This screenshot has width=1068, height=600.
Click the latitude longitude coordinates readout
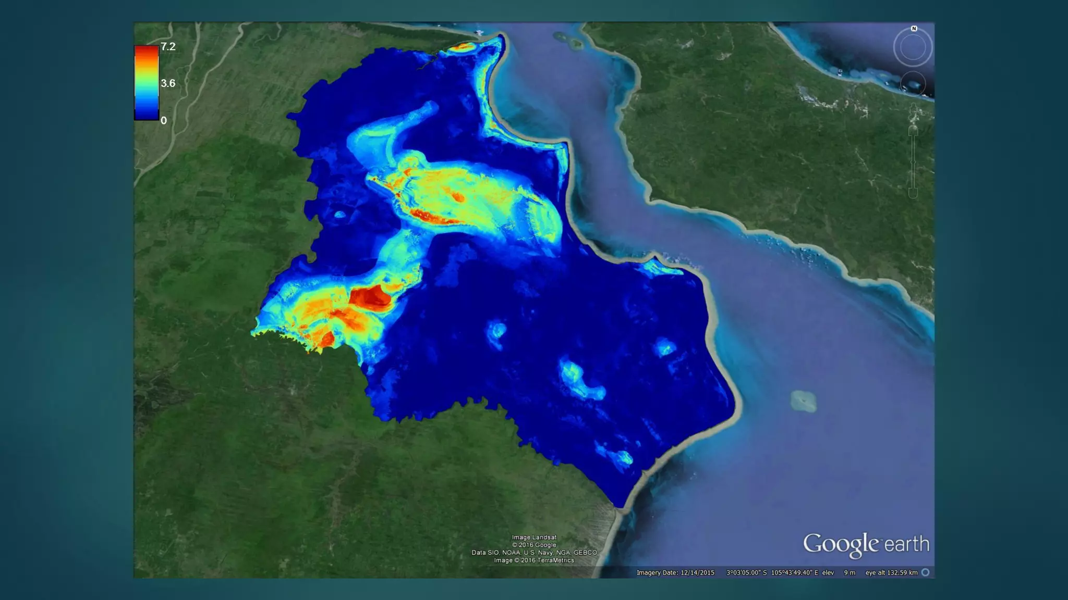pos(772,572)
